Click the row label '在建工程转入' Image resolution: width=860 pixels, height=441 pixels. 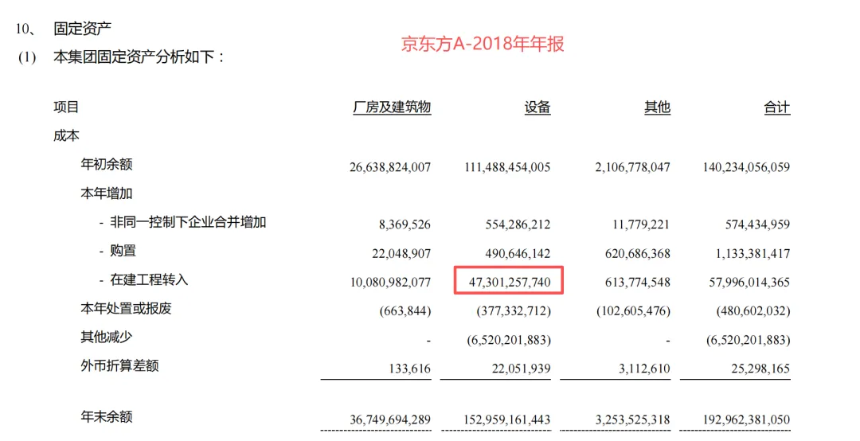point(149,279)
